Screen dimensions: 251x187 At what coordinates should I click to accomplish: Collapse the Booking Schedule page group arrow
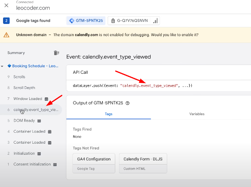point(2,66)
